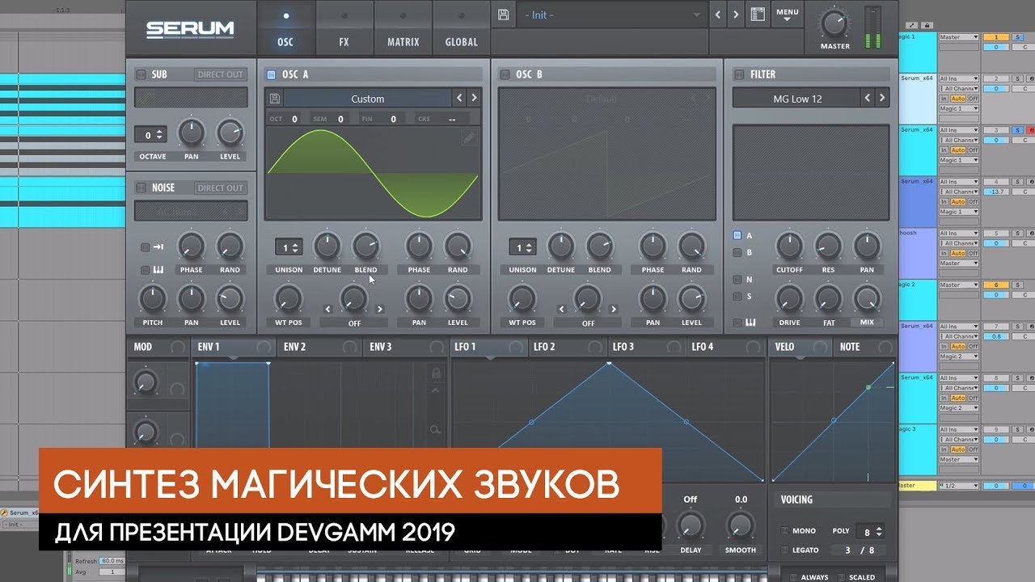Choose previous filter type arrow
1035x582 pixels.
(x=868, y=98)
